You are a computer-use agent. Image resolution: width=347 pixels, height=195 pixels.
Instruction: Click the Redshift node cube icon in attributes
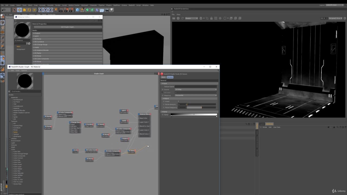[162, 74]
